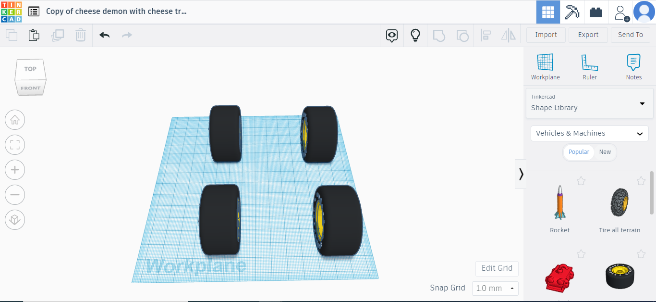Screen dimensions: 656x302
Task: Select the Workplane tool
Action: coord(546,67)
